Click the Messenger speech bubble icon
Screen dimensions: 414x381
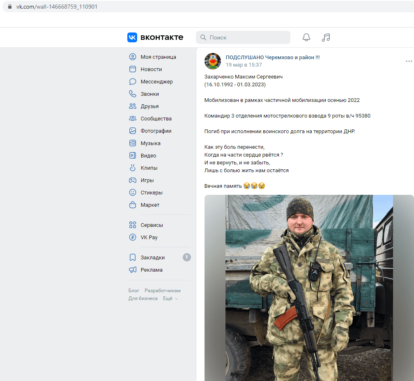tap(133, 82)
